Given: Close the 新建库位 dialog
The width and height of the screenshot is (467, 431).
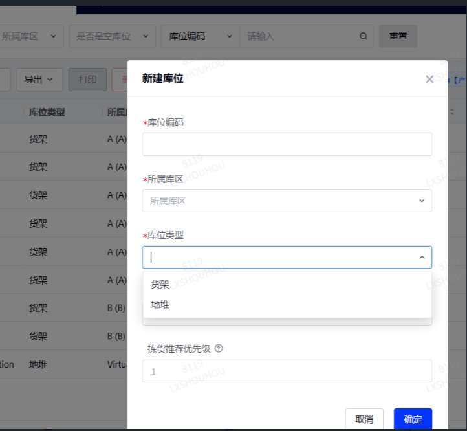Looking at the screenshot, I should click(429, 80).
